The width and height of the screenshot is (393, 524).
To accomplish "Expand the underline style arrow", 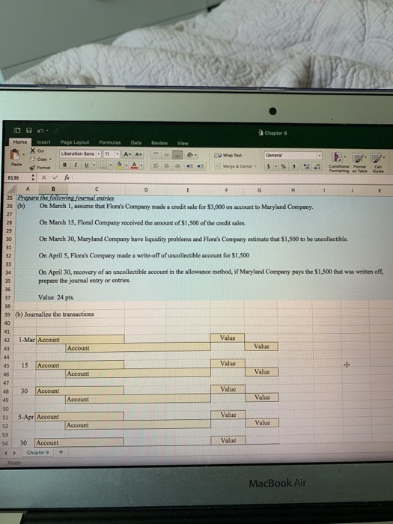I will [94, 165].
